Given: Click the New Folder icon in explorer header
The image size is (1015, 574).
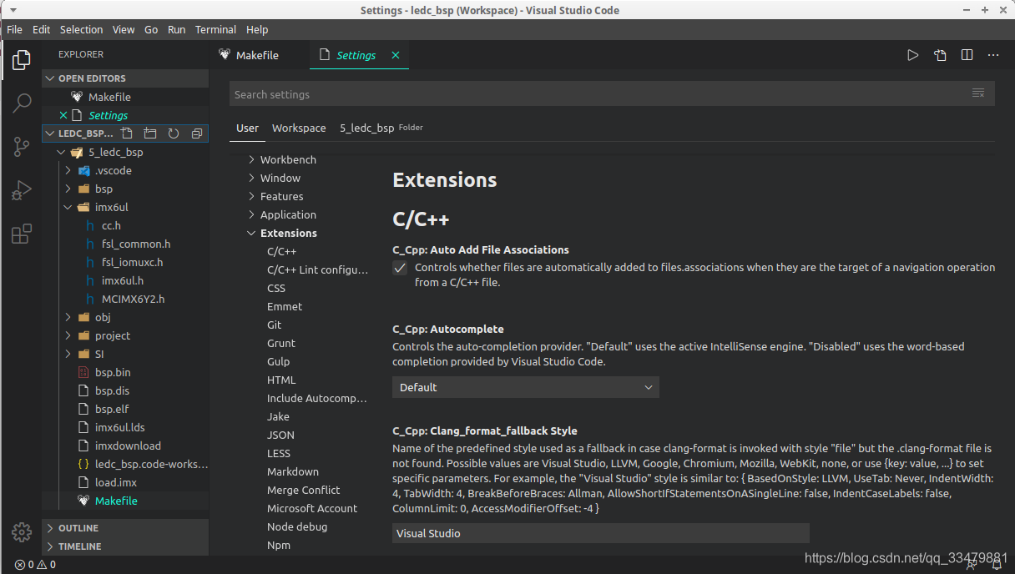Looking at the screenshot, I should (150, 133).
